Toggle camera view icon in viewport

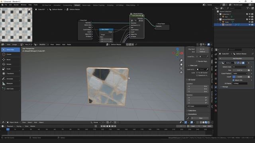181,68
